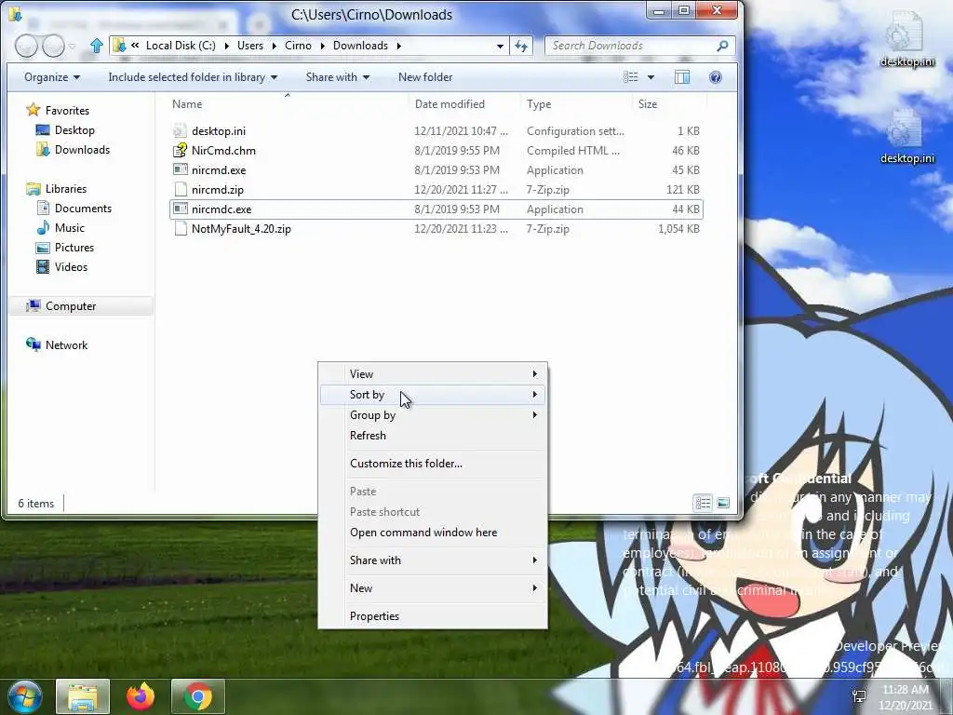Toggle the preview pane icon

(x=682, y=77)
